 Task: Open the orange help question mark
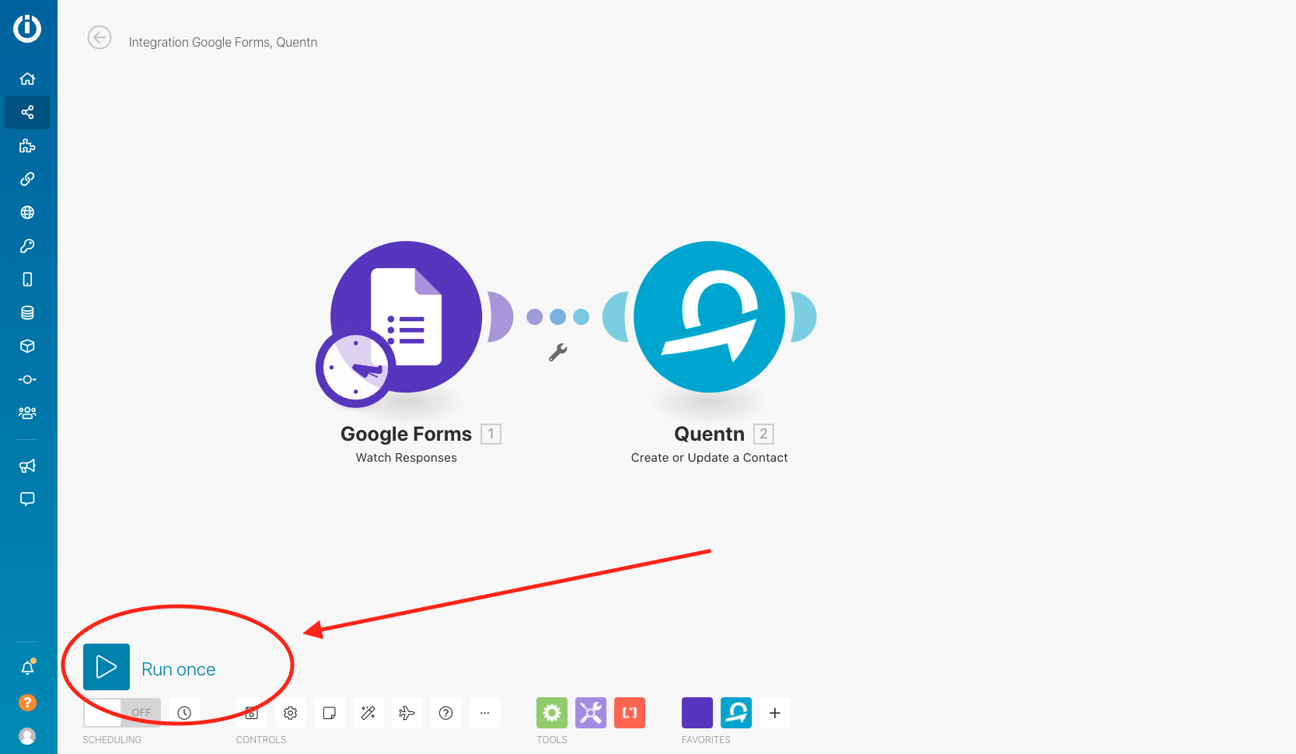tap(27, 703)
